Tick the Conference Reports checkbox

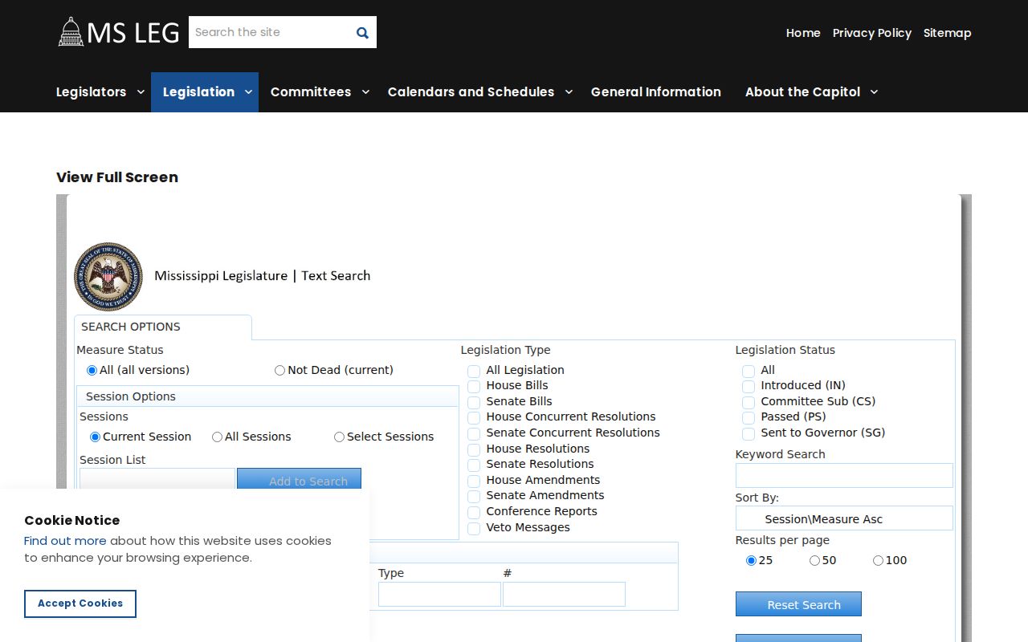click(x=474, y=512)
